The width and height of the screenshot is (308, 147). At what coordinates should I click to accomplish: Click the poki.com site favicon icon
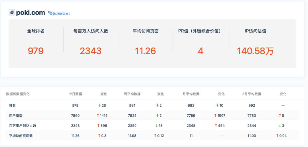[x=12, y=13]
